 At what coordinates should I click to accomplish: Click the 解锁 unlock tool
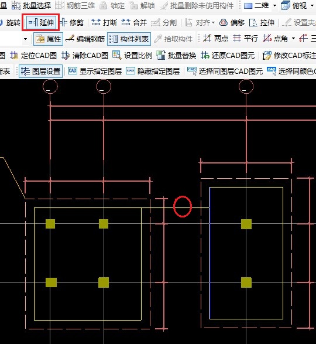(142, 5)
